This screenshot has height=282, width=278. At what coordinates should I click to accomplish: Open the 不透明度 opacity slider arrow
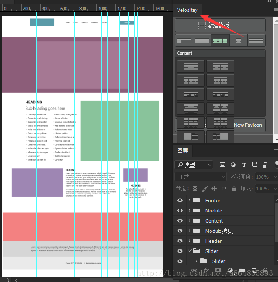tap(275, 177)
